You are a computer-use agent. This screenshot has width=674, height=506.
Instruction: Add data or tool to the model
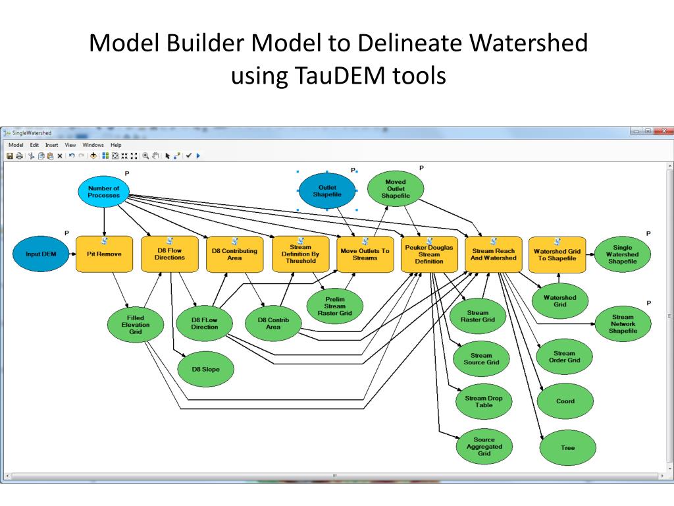93,155
